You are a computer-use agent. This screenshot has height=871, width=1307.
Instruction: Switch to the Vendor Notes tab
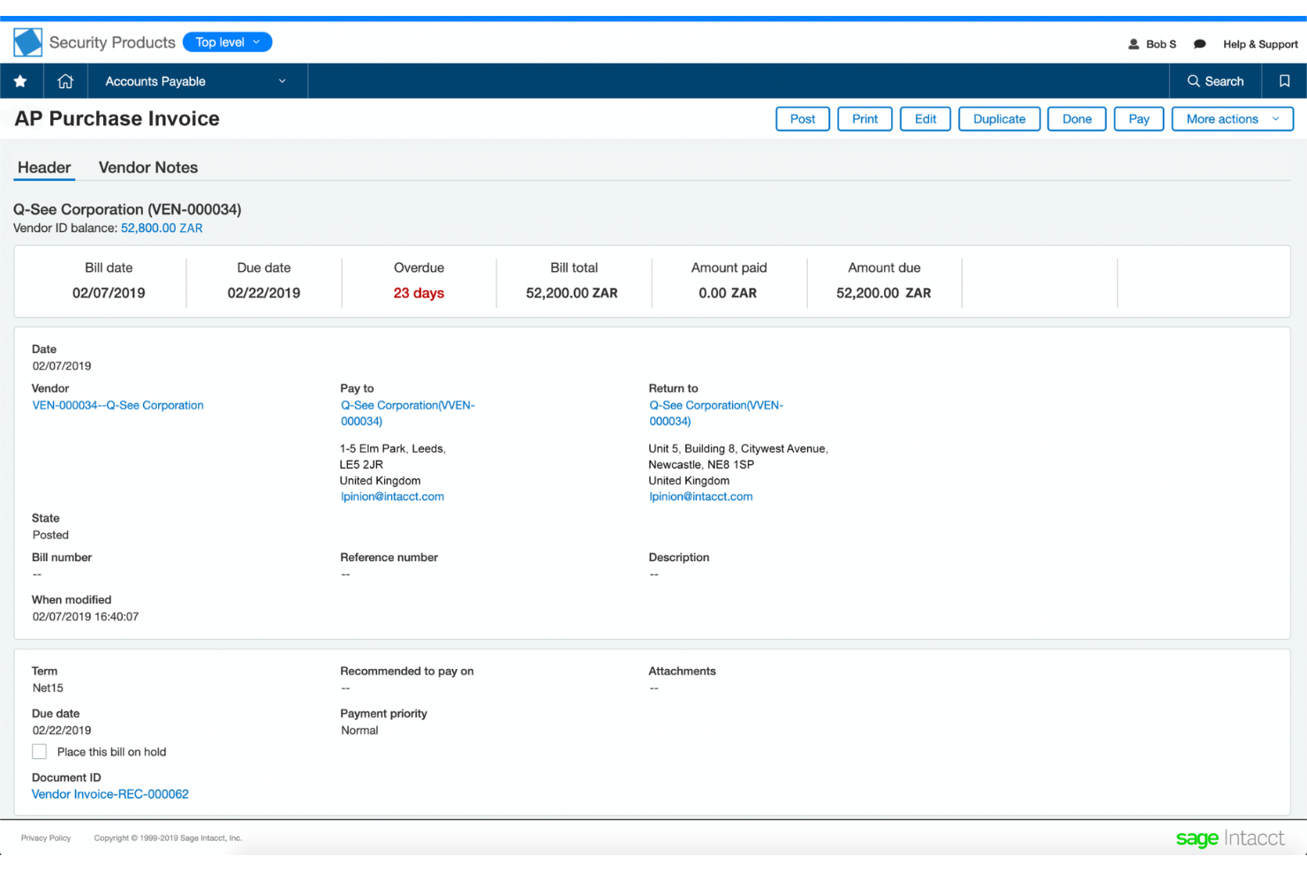coord(147,167)
